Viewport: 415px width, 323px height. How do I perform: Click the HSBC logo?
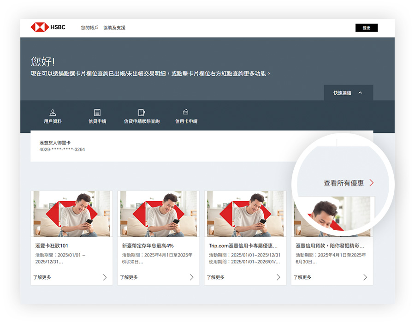coord(48,27)
